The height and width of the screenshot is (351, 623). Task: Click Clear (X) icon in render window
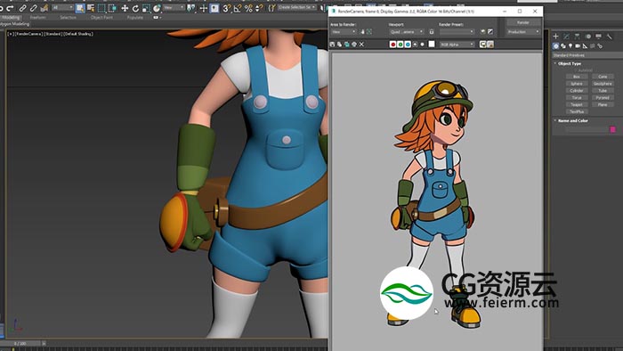[361, 45]
